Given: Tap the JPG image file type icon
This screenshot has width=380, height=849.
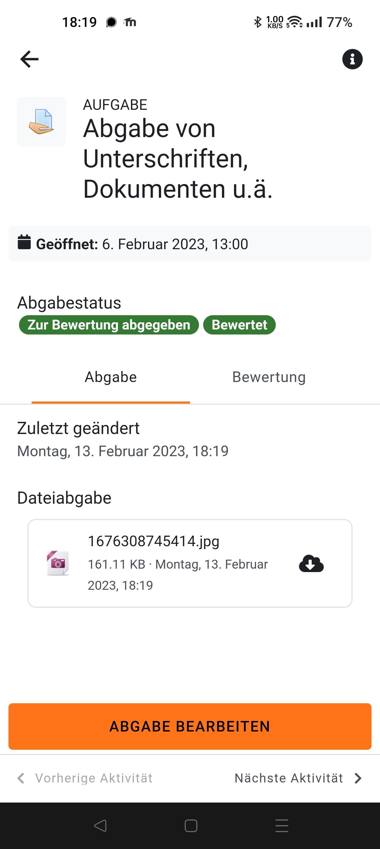Looking at the screenshot, I should [58, 563].
